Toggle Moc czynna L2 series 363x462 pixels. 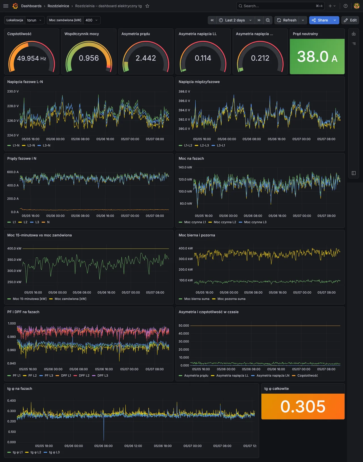225,222
